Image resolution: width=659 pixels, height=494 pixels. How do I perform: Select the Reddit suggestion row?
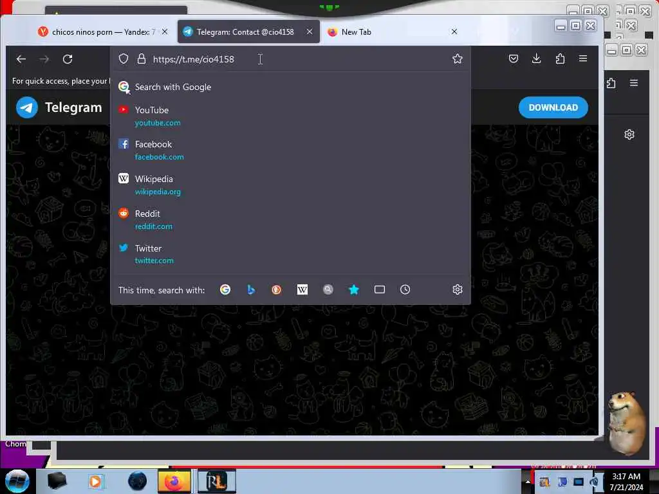tap(290, 220)
